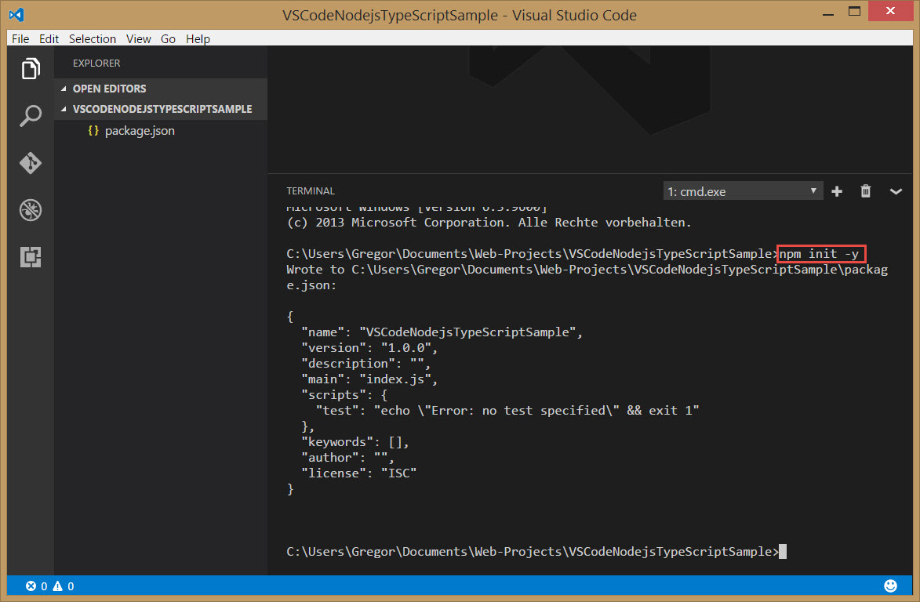This screenshot has width=920, height=602.
Task: Click the errors indicator in the status bar
Action: (x=38, y=586)
